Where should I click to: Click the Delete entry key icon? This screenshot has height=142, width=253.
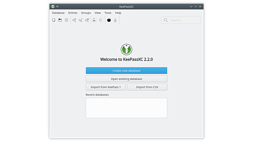87,20
